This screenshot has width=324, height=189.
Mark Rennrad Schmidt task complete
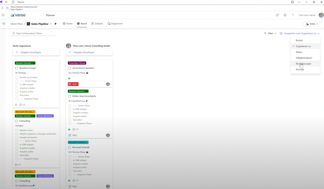click(x=69, y=148)
